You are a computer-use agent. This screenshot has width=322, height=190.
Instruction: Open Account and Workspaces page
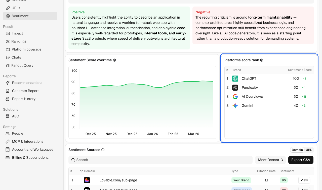click(x=33, y=150)
